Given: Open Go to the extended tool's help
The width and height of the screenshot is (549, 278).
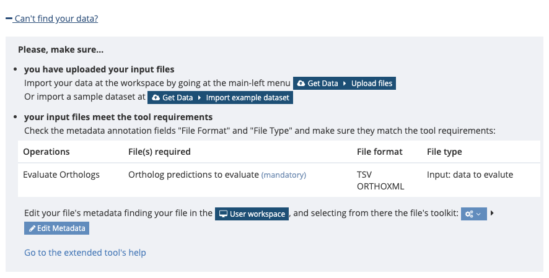Looking at the screenshot, I should click(85, 253).
